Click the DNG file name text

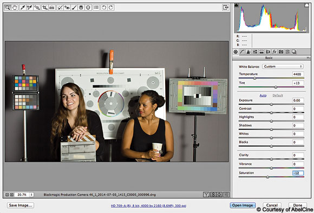100,195
